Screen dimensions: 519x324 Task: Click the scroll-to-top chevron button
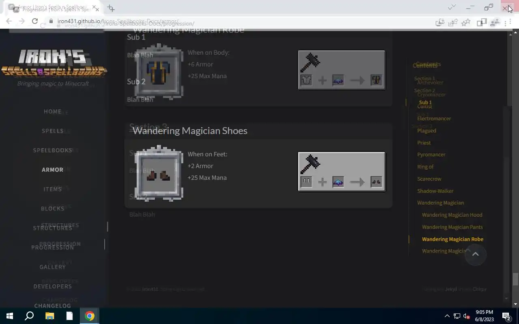(475, 254)
